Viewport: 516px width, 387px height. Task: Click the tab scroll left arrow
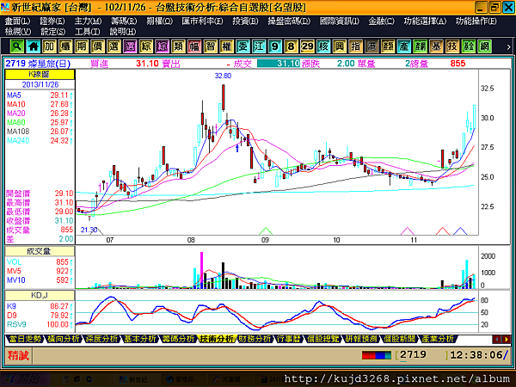(496, 339)
